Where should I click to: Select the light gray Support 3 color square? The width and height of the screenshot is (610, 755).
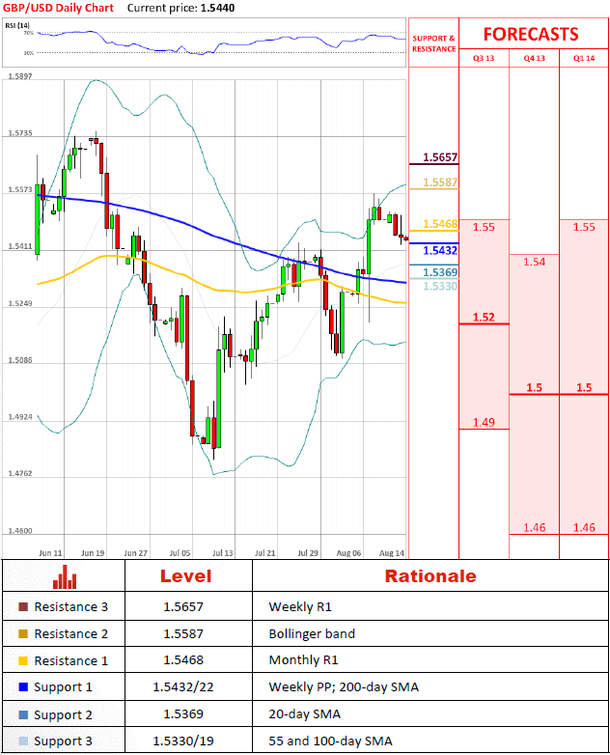tap(23, 741)
